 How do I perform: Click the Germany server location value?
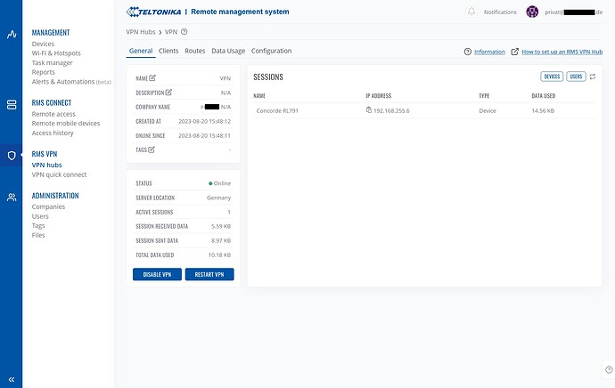[x=218, y=198]
